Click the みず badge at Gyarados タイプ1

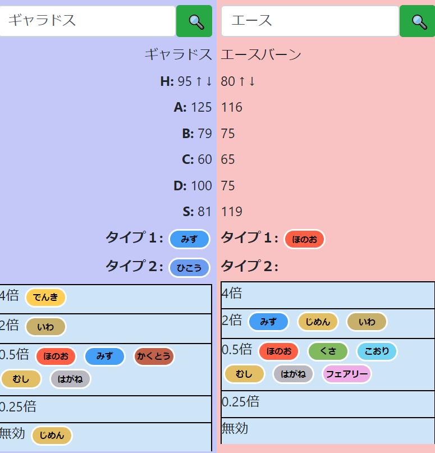click(189, 239)
